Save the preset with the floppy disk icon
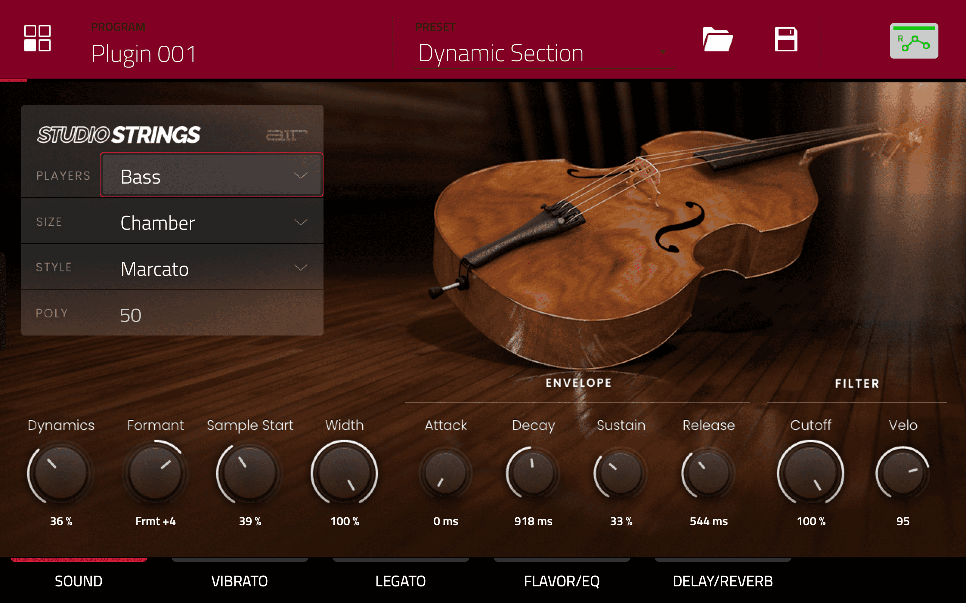966x603 pixels. 785,39
